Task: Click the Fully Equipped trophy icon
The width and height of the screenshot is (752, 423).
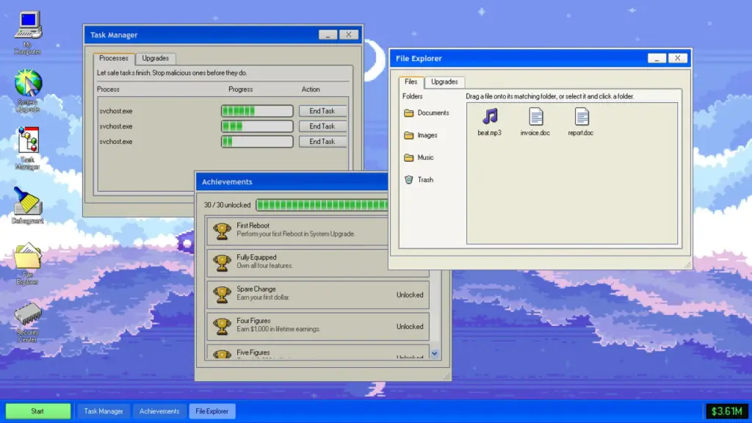Action: (222, 262)
